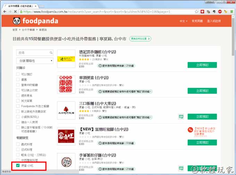Click the Evernote elephant extension icon
236x175 pixels.
pyautogui.click(x=214, y=11)
